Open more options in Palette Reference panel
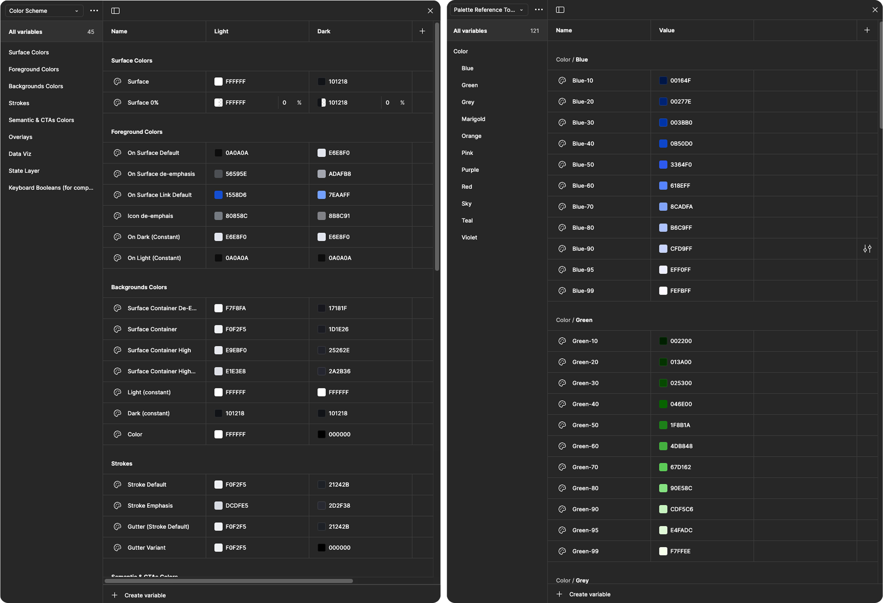Image resolution: width=883 pixels, height=603 pixels. coord(538,10)
